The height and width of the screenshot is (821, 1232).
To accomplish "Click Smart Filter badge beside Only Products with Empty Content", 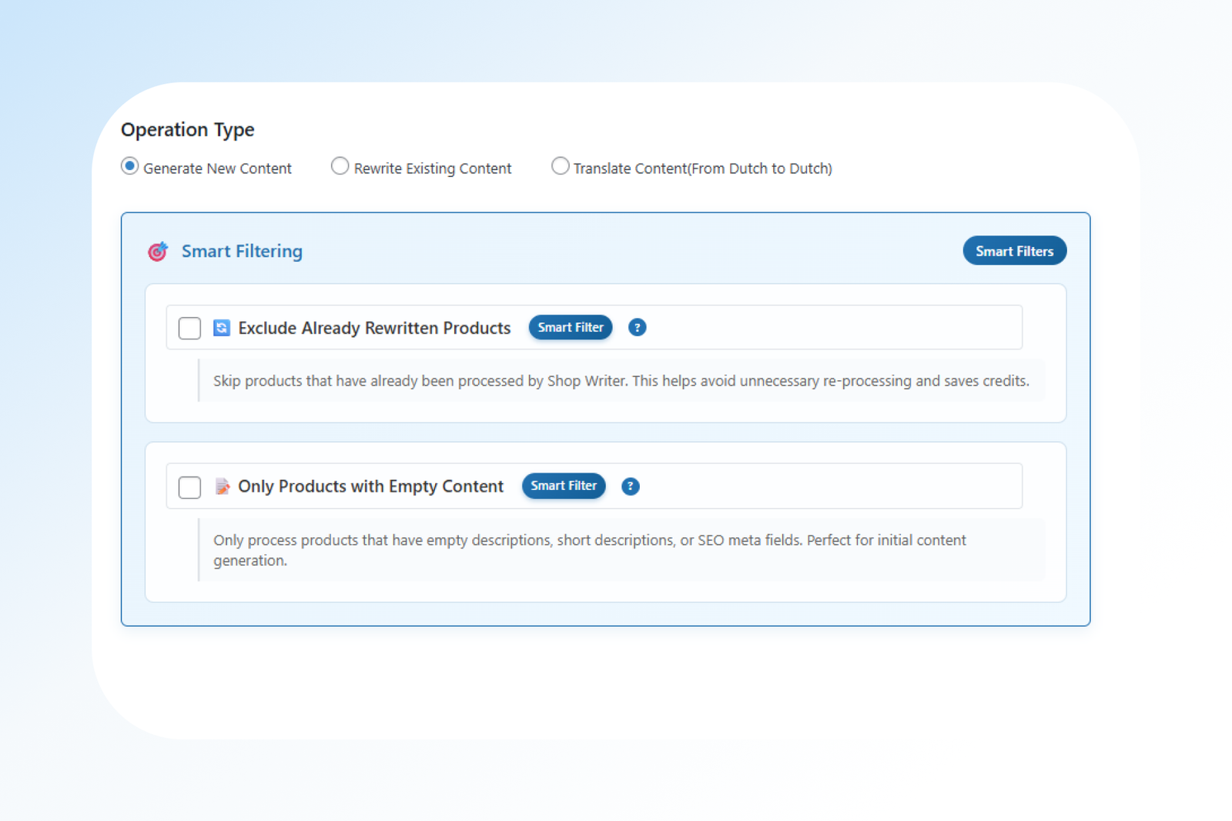I will (564, 486).
